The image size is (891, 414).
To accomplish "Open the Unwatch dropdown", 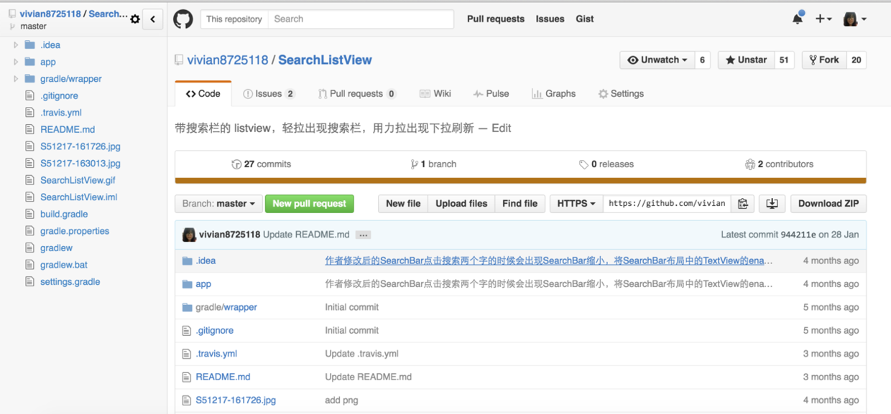I will [x=657, y=60].
